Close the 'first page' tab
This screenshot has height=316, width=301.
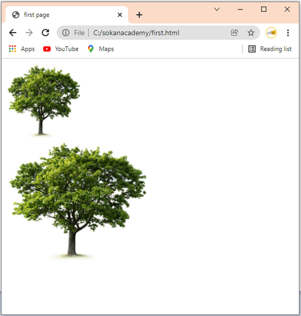tap(120, 15)
